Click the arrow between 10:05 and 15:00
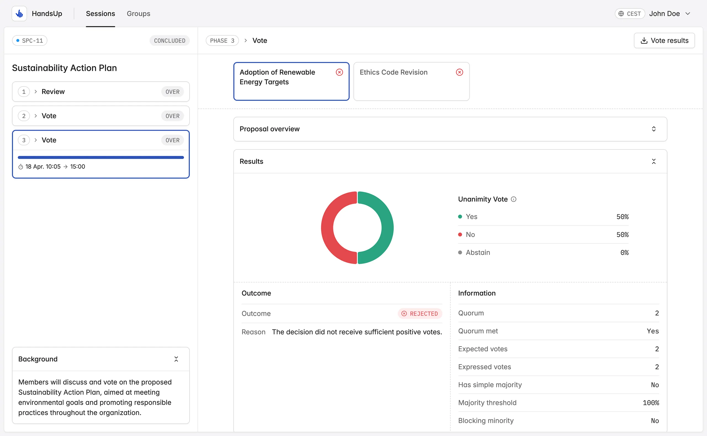Image resolution: width=707 pixels, height=436 pixels. 65,167
